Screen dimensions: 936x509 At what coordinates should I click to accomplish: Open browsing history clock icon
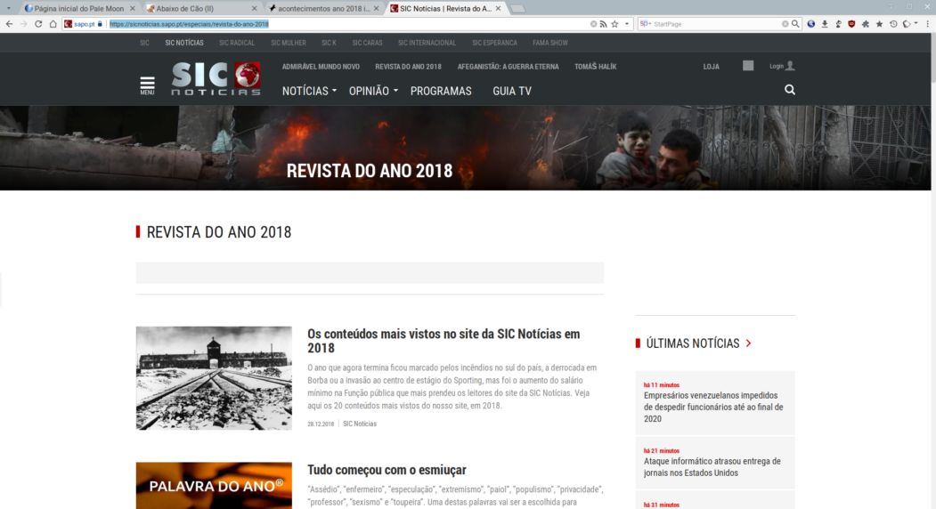893,24
